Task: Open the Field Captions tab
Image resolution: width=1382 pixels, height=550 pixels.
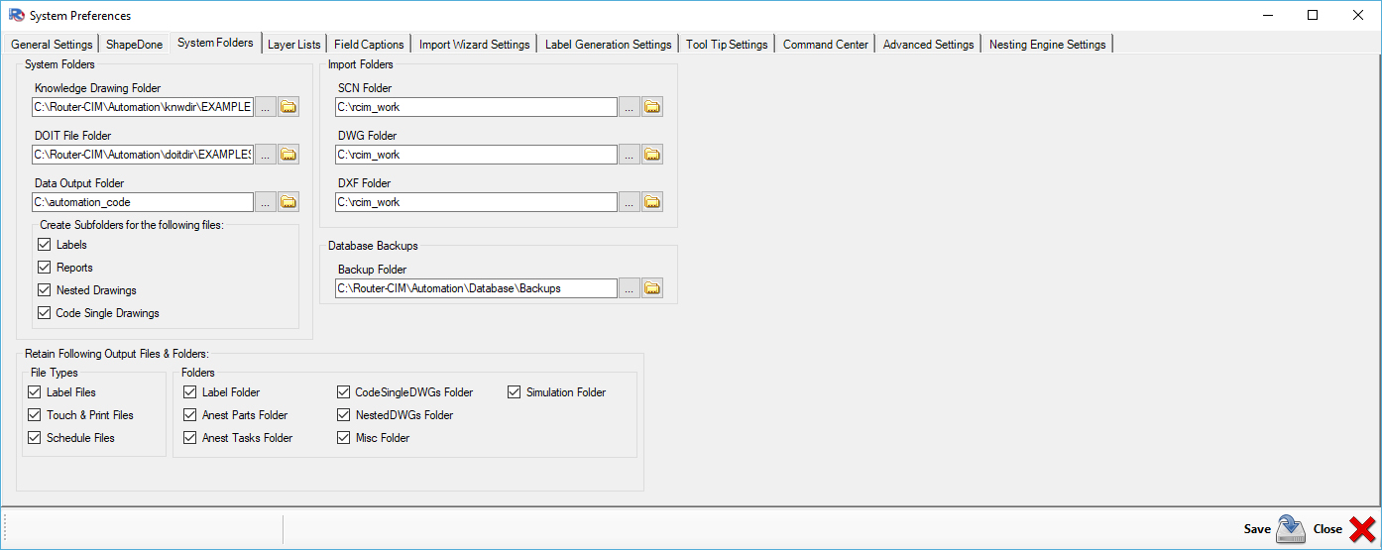Action: 369,45
